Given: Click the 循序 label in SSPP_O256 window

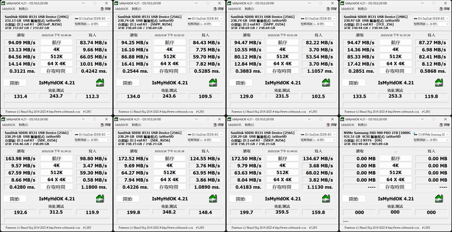Looking at the screenshot, I should point(283,42).
